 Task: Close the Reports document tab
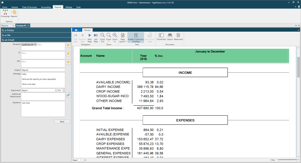pyautogui.click(x=13, y=25)
